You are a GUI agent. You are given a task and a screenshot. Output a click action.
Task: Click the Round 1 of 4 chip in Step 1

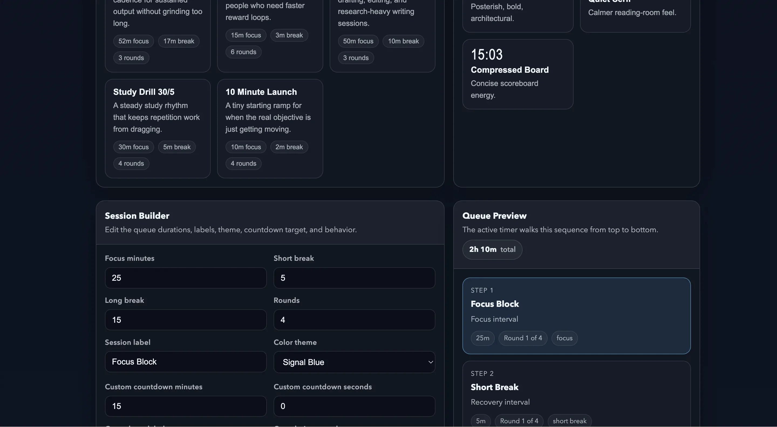(x=523, y=338)
